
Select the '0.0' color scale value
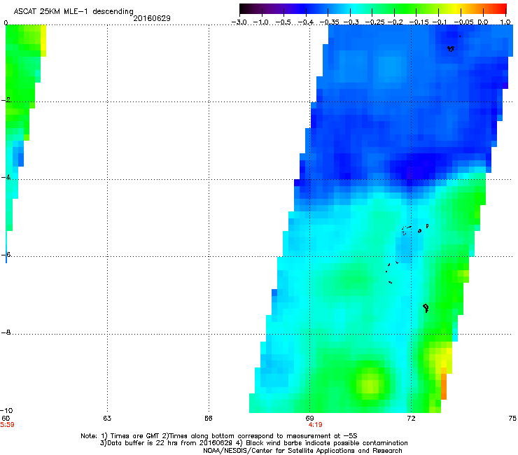coord(483,22)
